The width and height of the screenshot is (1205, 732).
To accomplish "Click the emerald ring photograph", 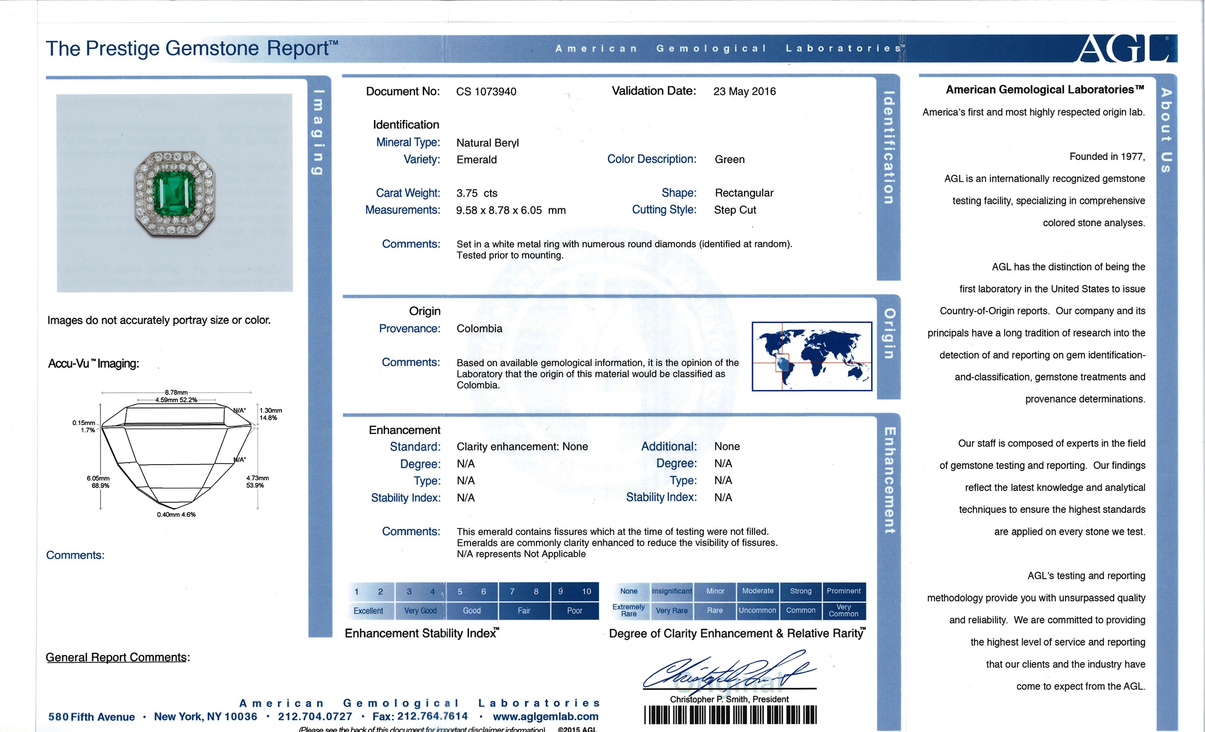I will coord(175,194).
